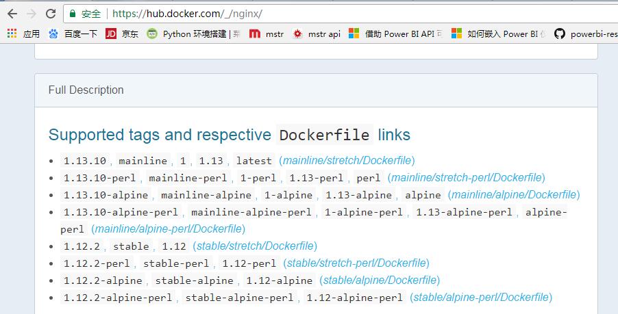The width and height of the screenshot is (618, 314).
Task: Open stable/alpine/Dockerfile link
Action: (380, 280)
